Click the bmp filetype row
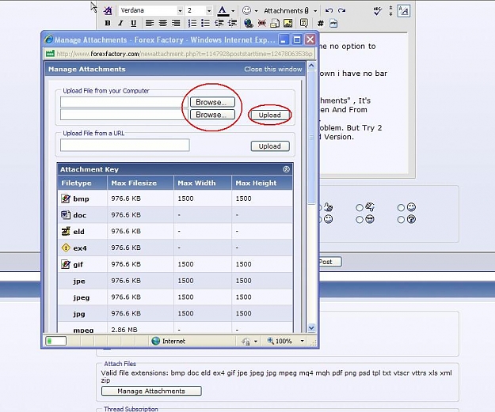 (x=175, y=198)
